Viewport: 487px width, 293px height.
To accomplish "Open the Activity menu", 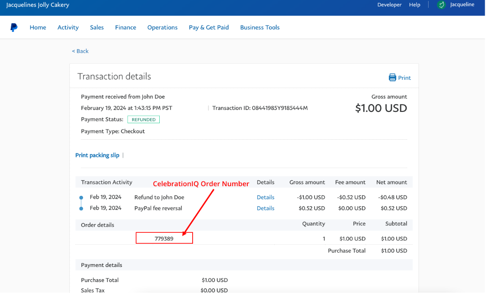I will 68,27.
